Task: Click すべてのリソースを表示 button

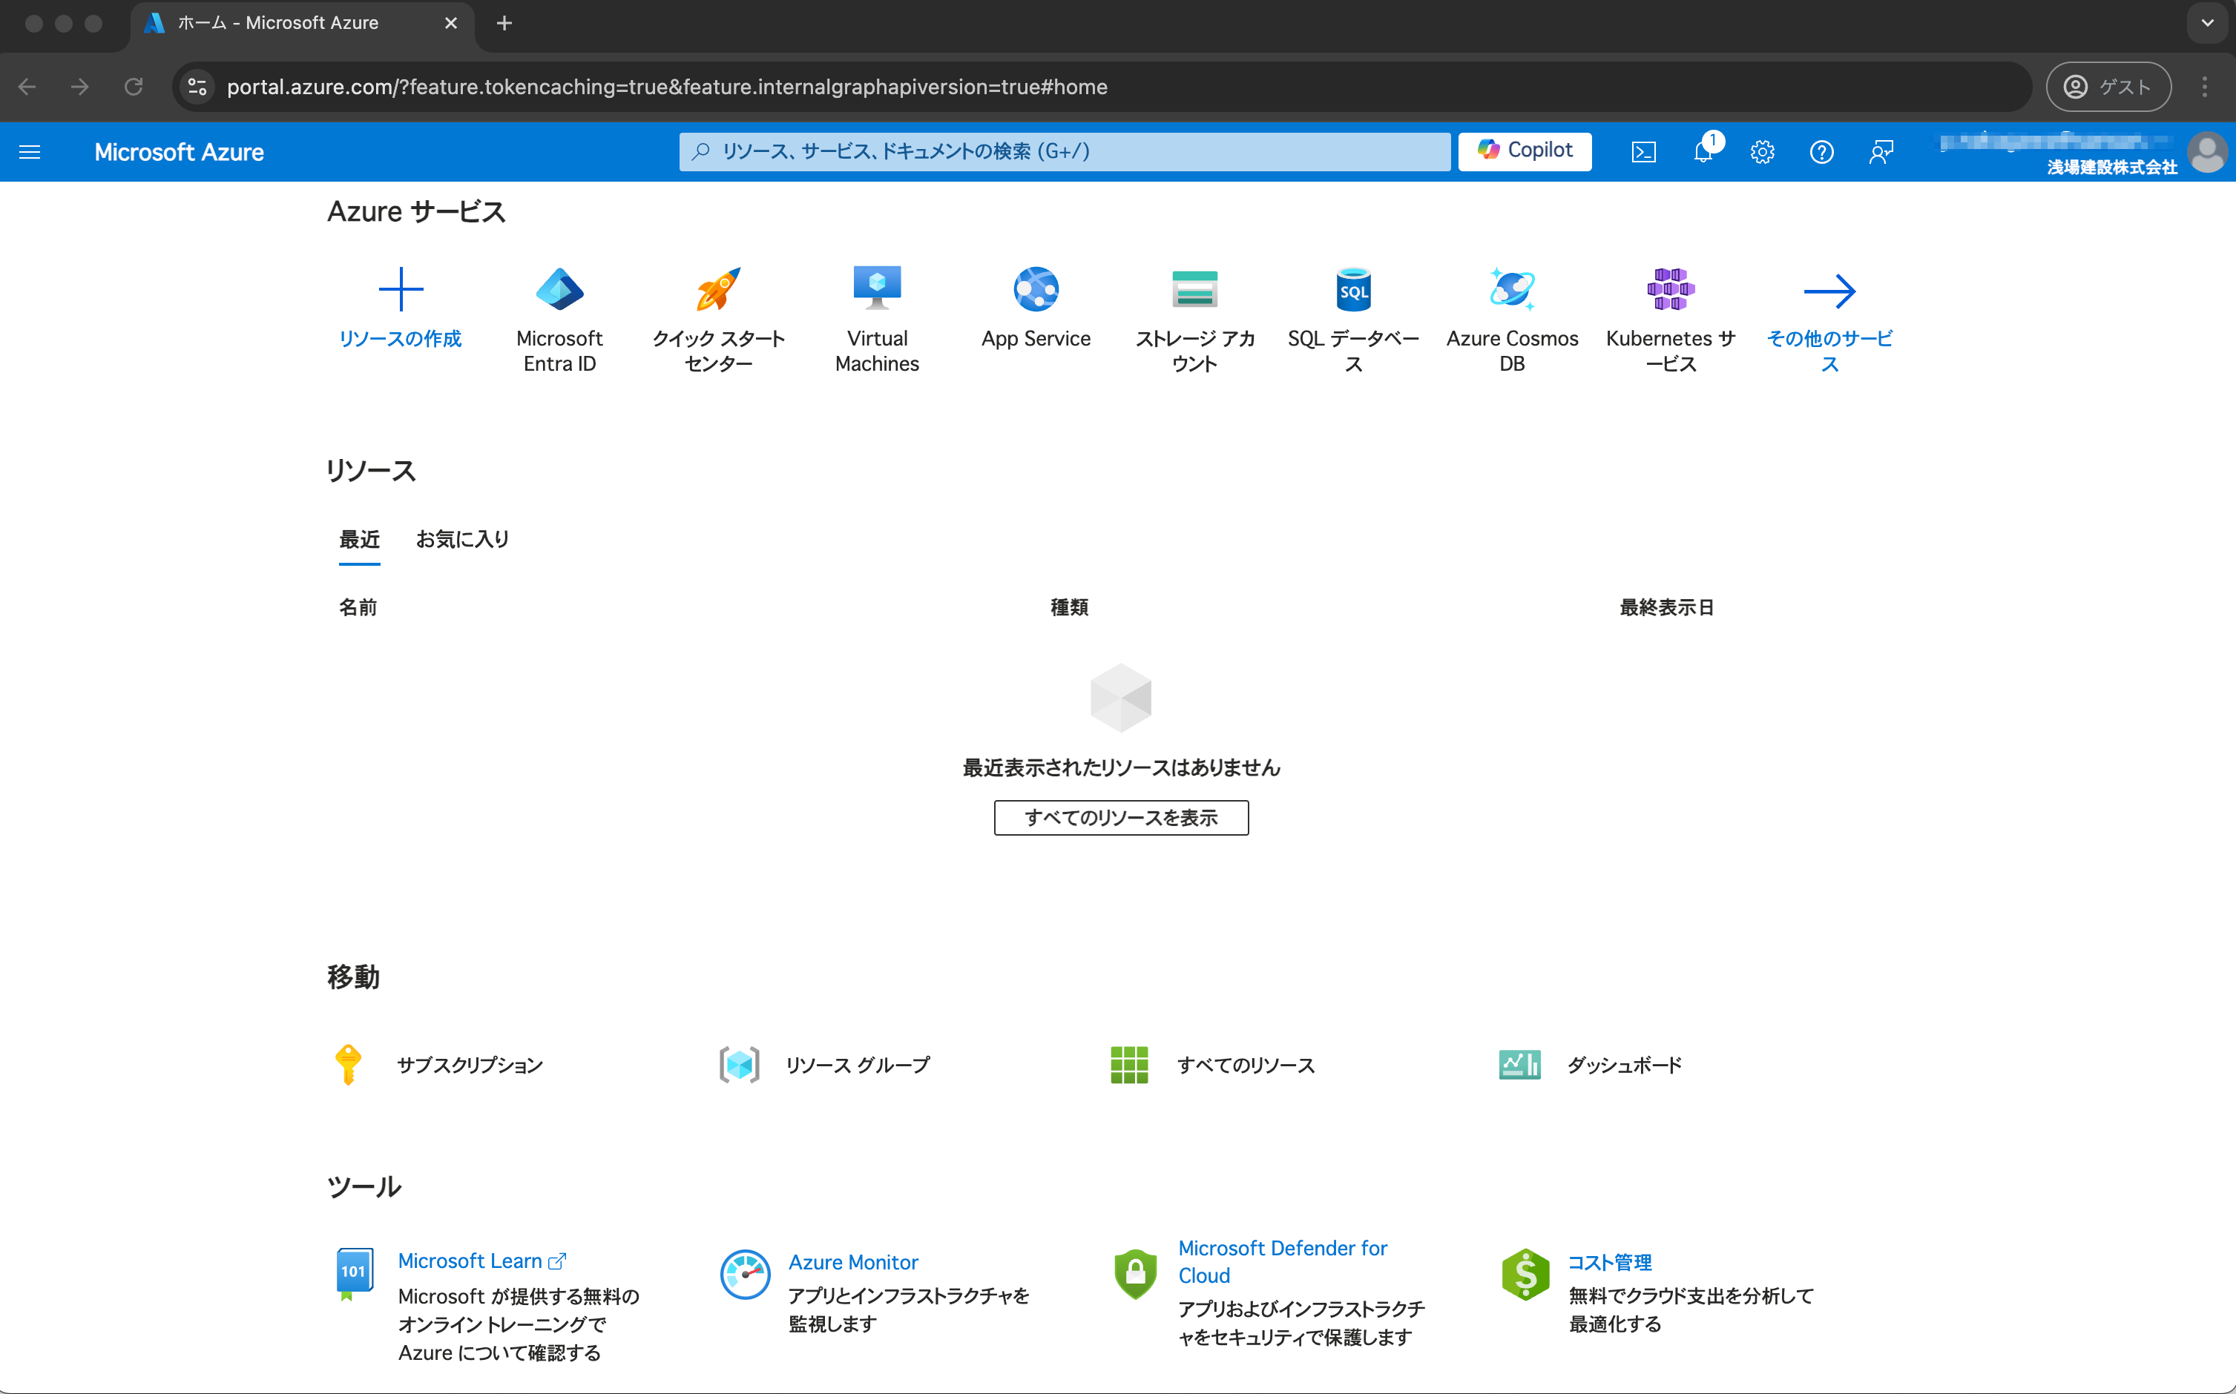Action: point(1121,818)
